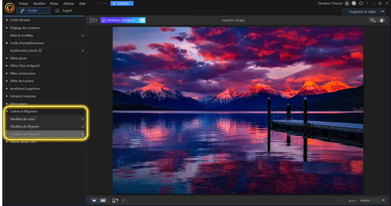
Task: Open the history list icon in bottom bar
Action: (x=115, y=200)
